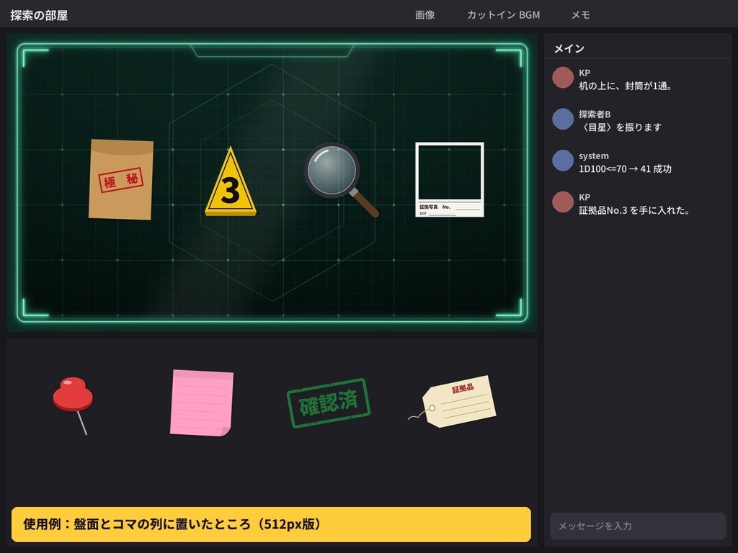The image size is (738, 553).
Task: Open the 画像 menu
Action: pos(424,15)
